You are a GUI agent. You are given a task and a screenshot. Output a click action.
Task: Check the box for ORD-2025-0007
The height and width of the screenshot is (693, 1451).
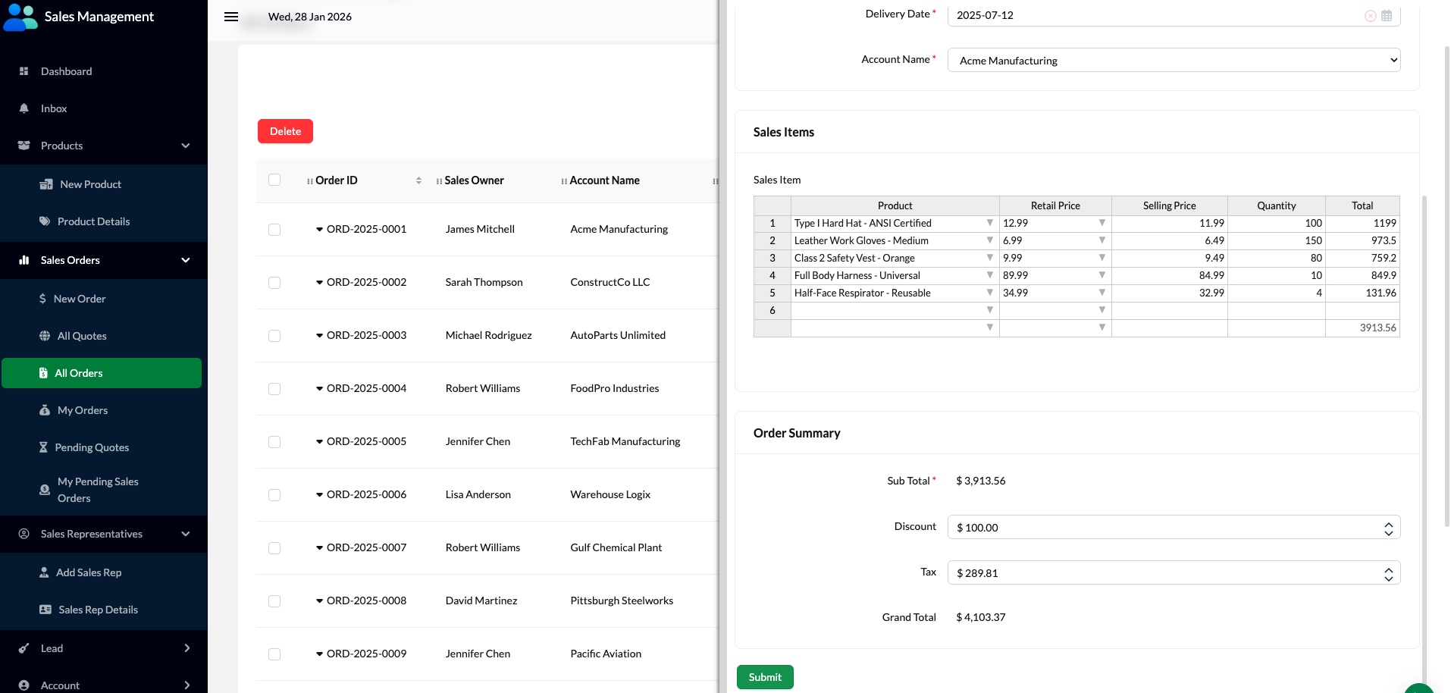(274, 548)
